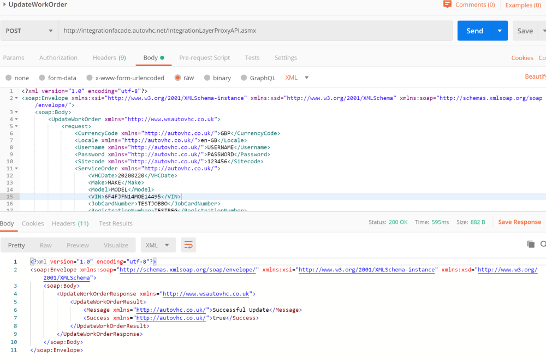The height and width of the screenshot is (362, 546).
Task: Open the Comments speech bubble icon
Action: coord(447,4)
